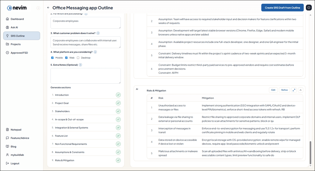The image size is (315, 171).
Task: Select Risks & Mitigation in generate sections
Action: [x=64, y=160]
